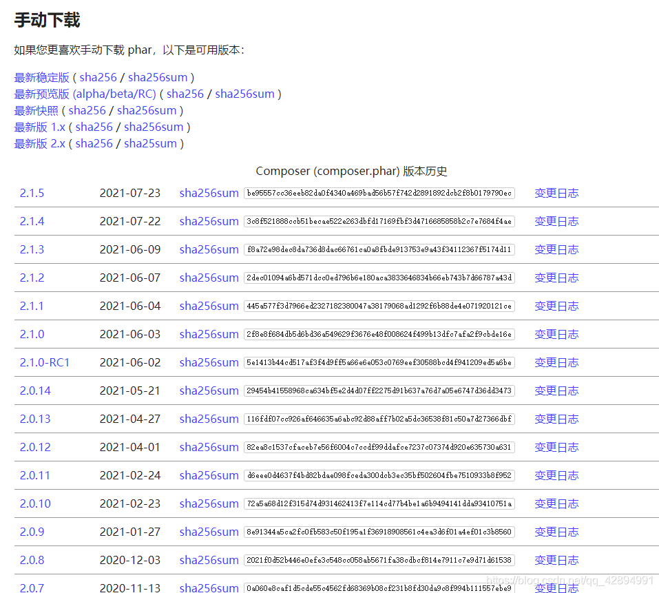Open sha256sum link for version 2.1.3
Image resolution: width=659 pixels, height=593 pixels.
[x=209, y=249]
